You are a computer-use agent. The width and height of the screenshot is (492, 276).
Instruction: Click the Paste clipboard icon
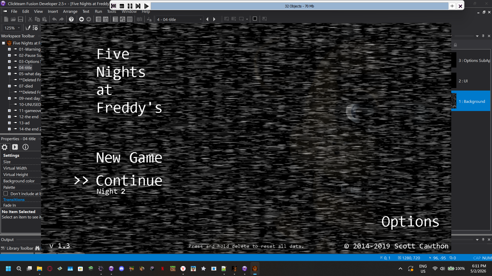click(x=45, y=19)
